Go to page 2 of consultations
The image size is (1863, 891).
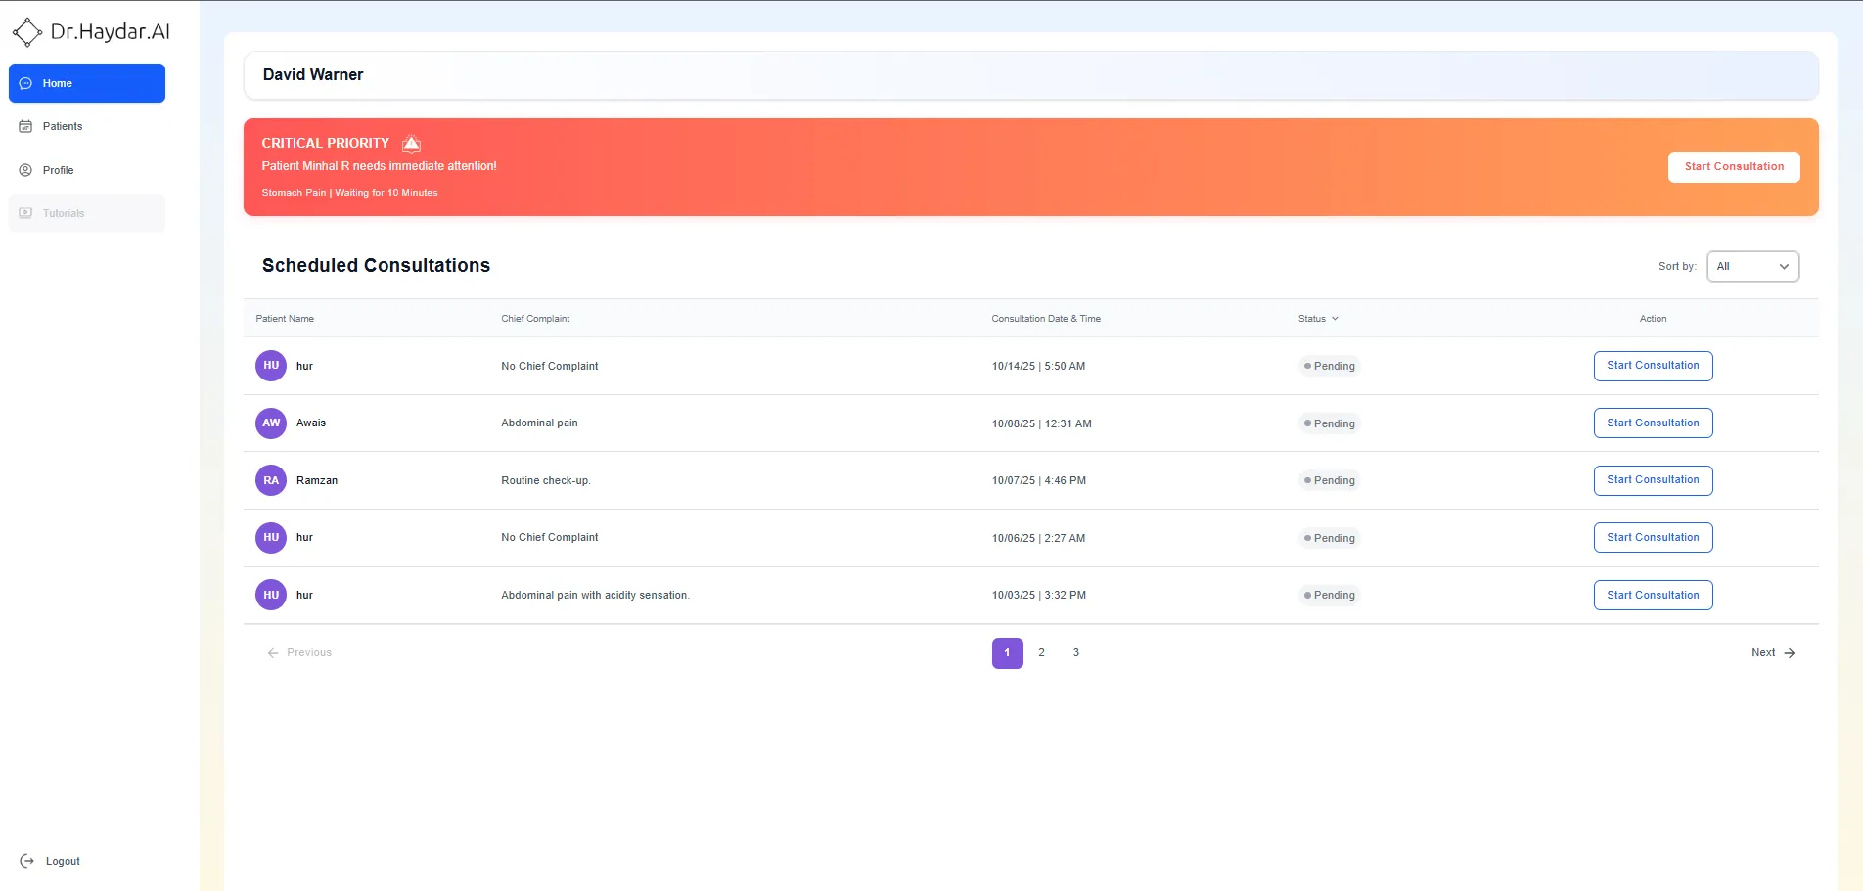click(1042, 653)
